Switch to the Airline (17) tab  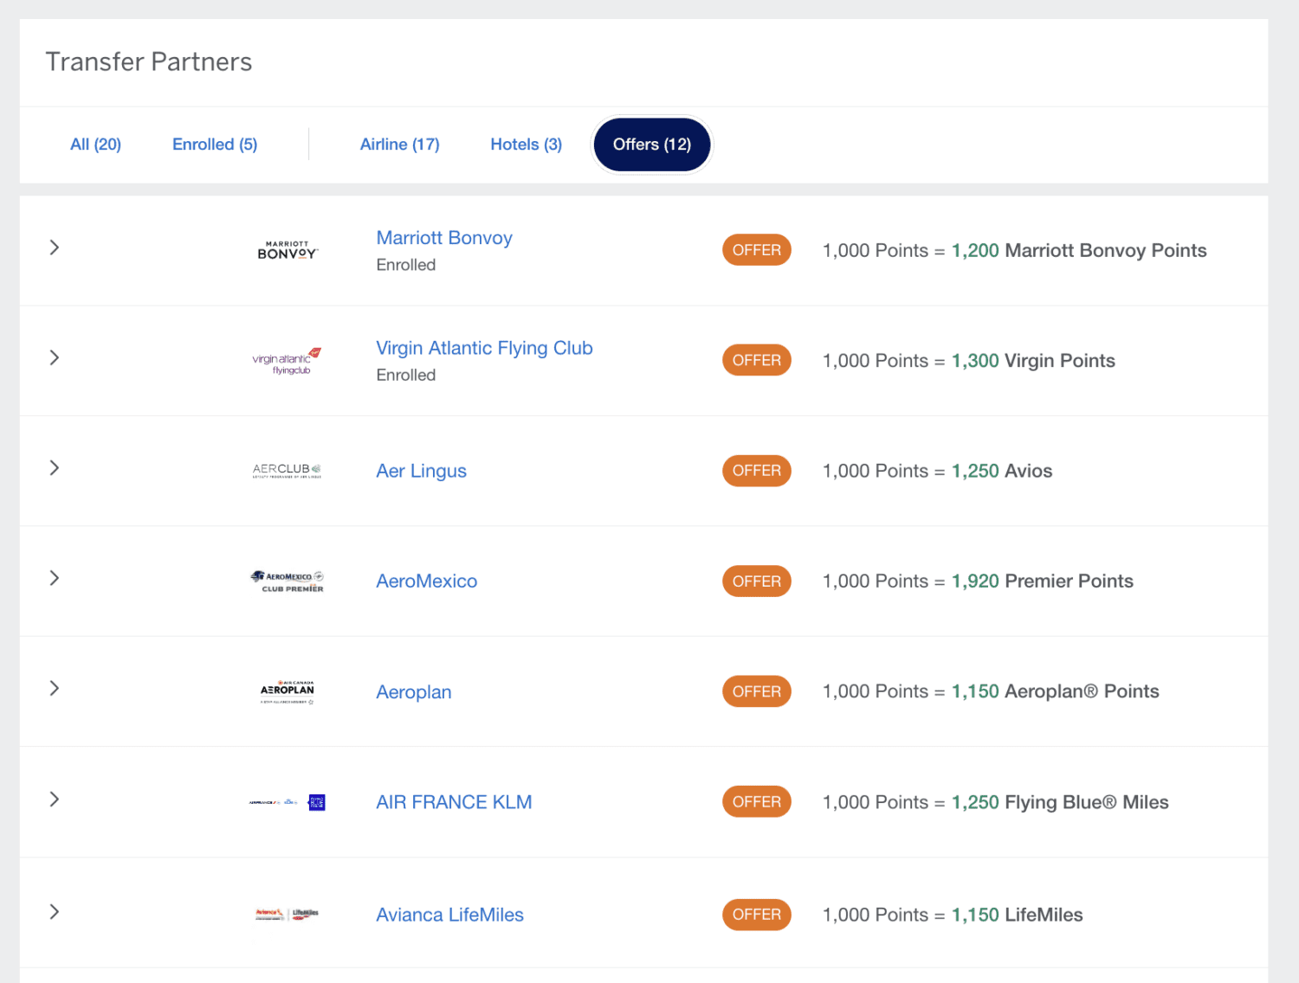click(x=400, y=145)
